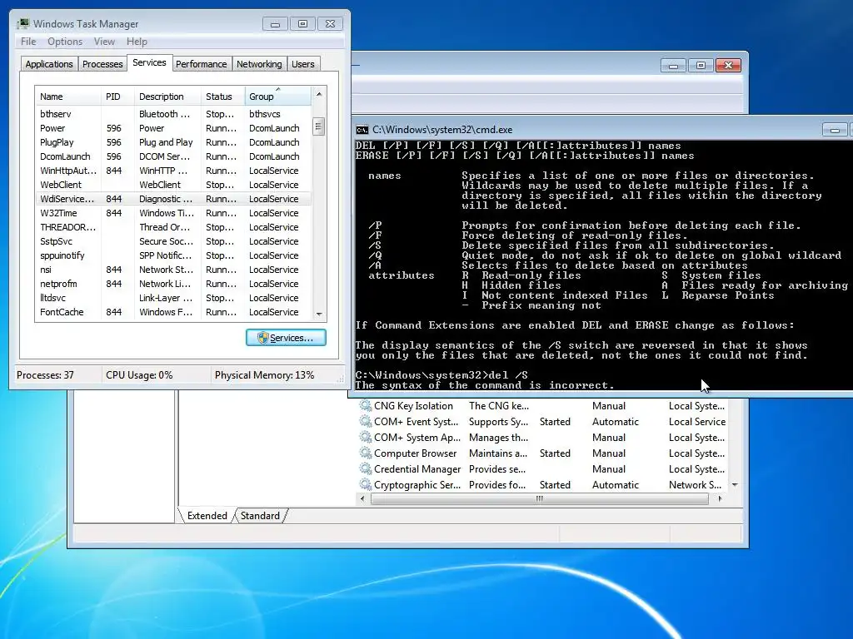This screenshot has height=639, width=853.
Task: Select the DcomLaunch service row
Action: [x=173, y=156]
